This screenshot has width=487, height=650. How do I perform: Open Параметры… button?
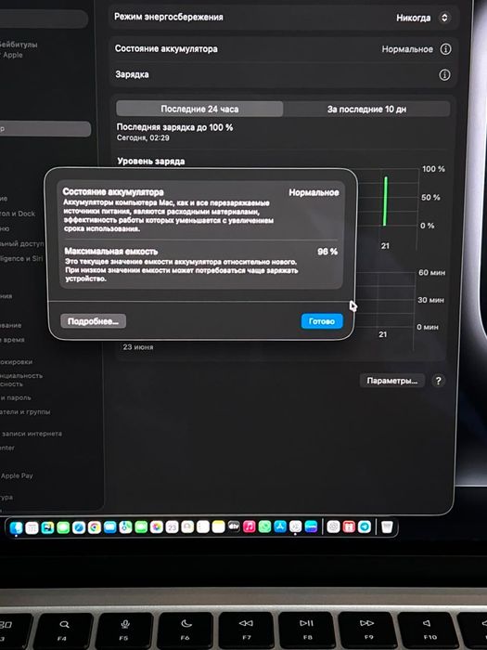[x=392, y=381]
